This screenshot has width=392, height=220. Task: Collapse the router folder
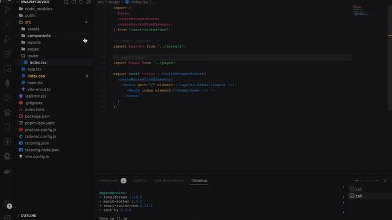[54, 56]
